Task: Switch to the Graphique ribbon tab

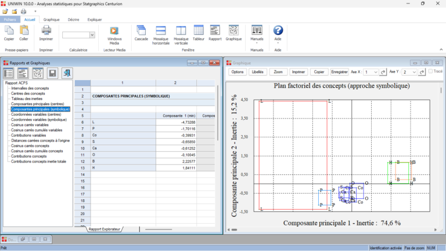Action: [x=52, y=20]
